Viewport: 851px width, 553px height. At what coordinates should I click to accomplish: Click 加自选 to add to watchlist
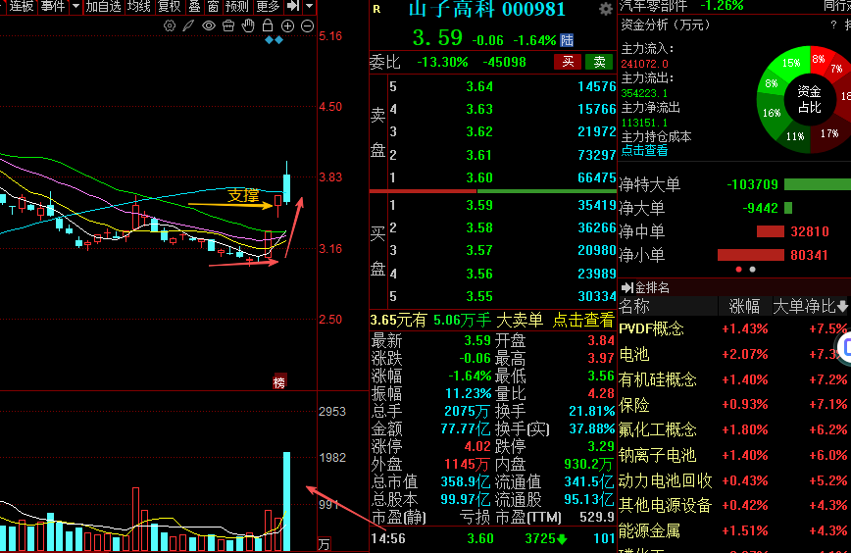(103, 6)
